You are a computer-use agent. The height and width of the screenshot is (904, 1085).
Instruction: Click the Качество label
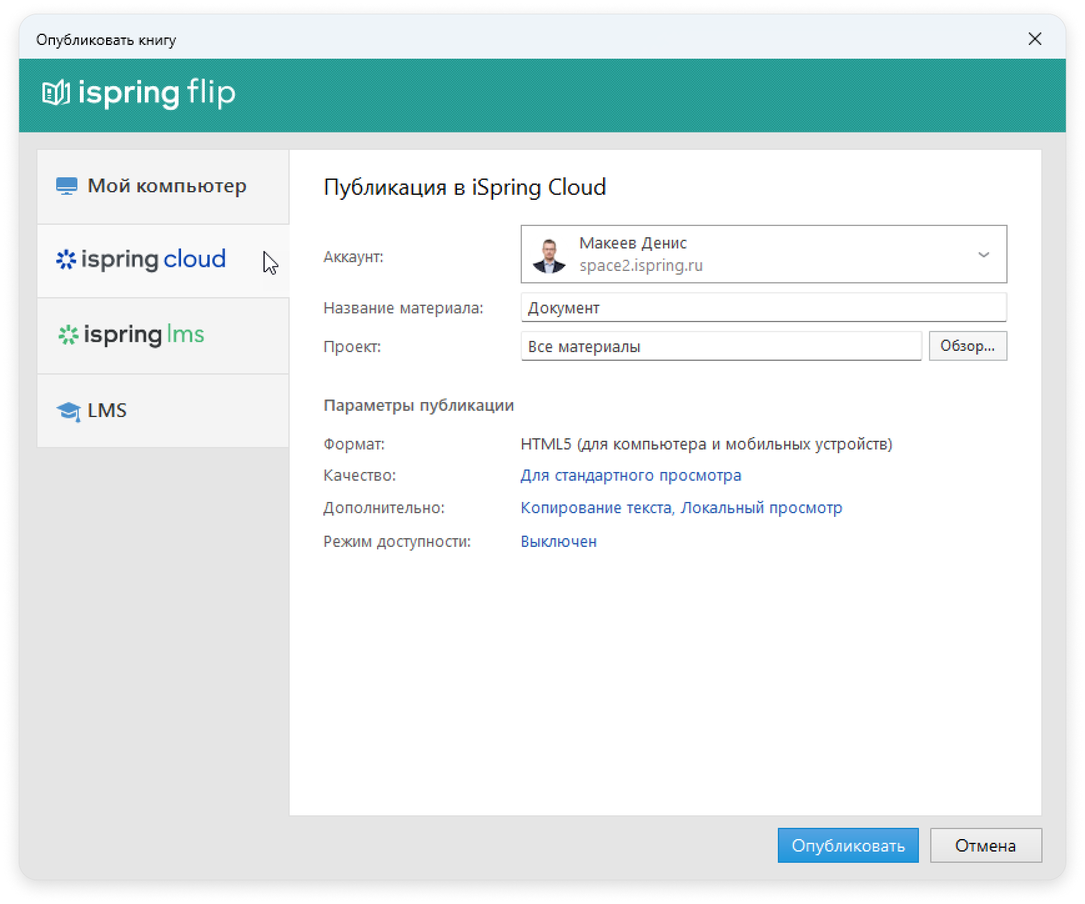(360, 476)
